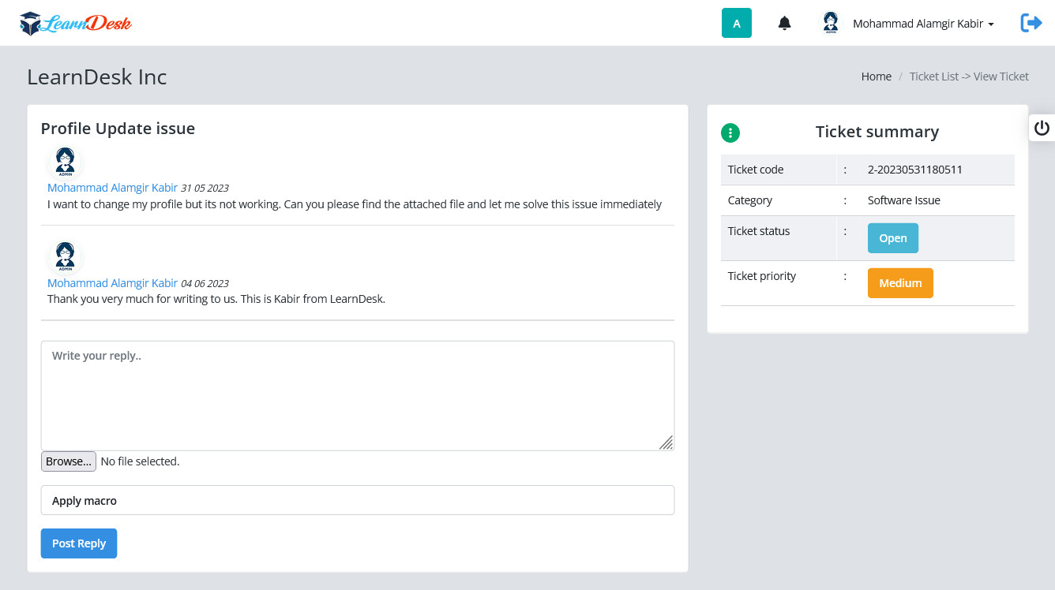This screenshot has width=1055, height=590.
Task: Click admin avatar of 04 06 2023 message
Action: point(65,257)
